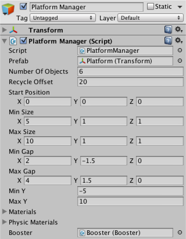The image size is (186, 239).
Task: Click object picker circle for Prefab field
Action: click(180, 61)
